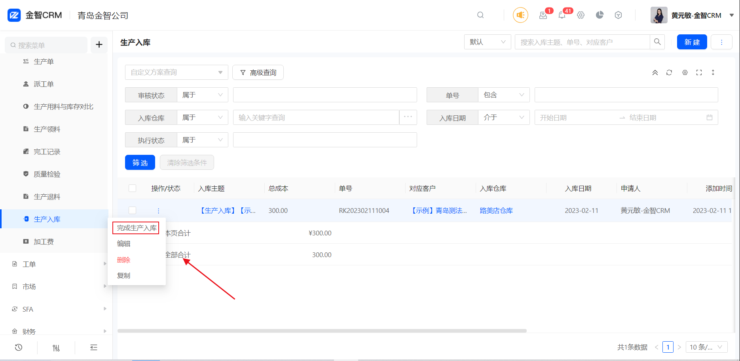Open the 入库日期 operator 介于 dropdown
The width and height of the screenshot is (740, 361).
[504, 117]
